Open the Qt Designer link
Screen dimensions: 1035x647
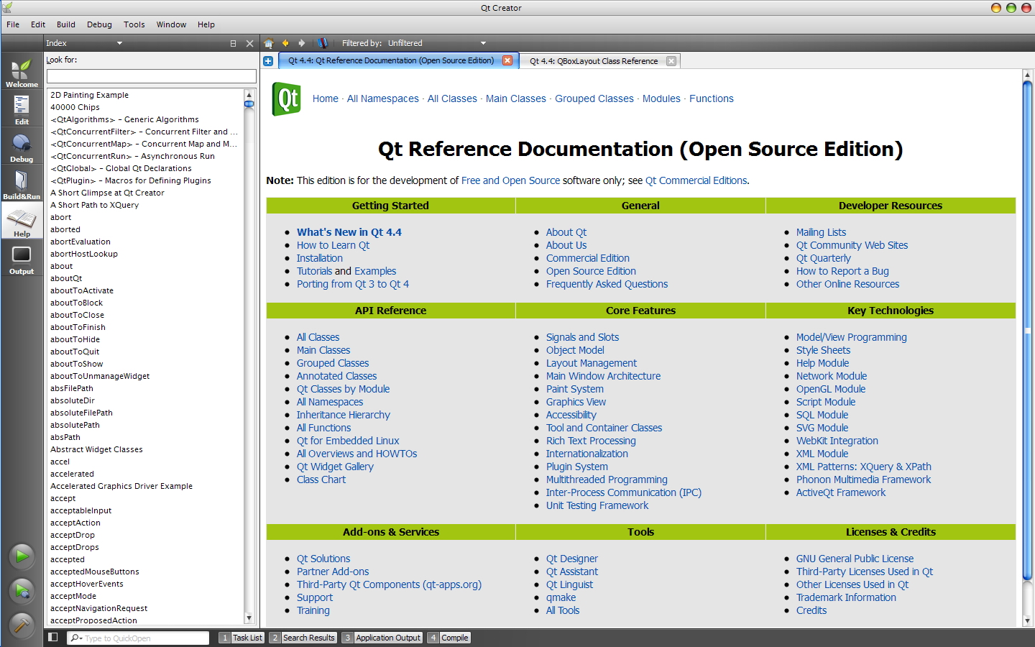pos(572,559)
